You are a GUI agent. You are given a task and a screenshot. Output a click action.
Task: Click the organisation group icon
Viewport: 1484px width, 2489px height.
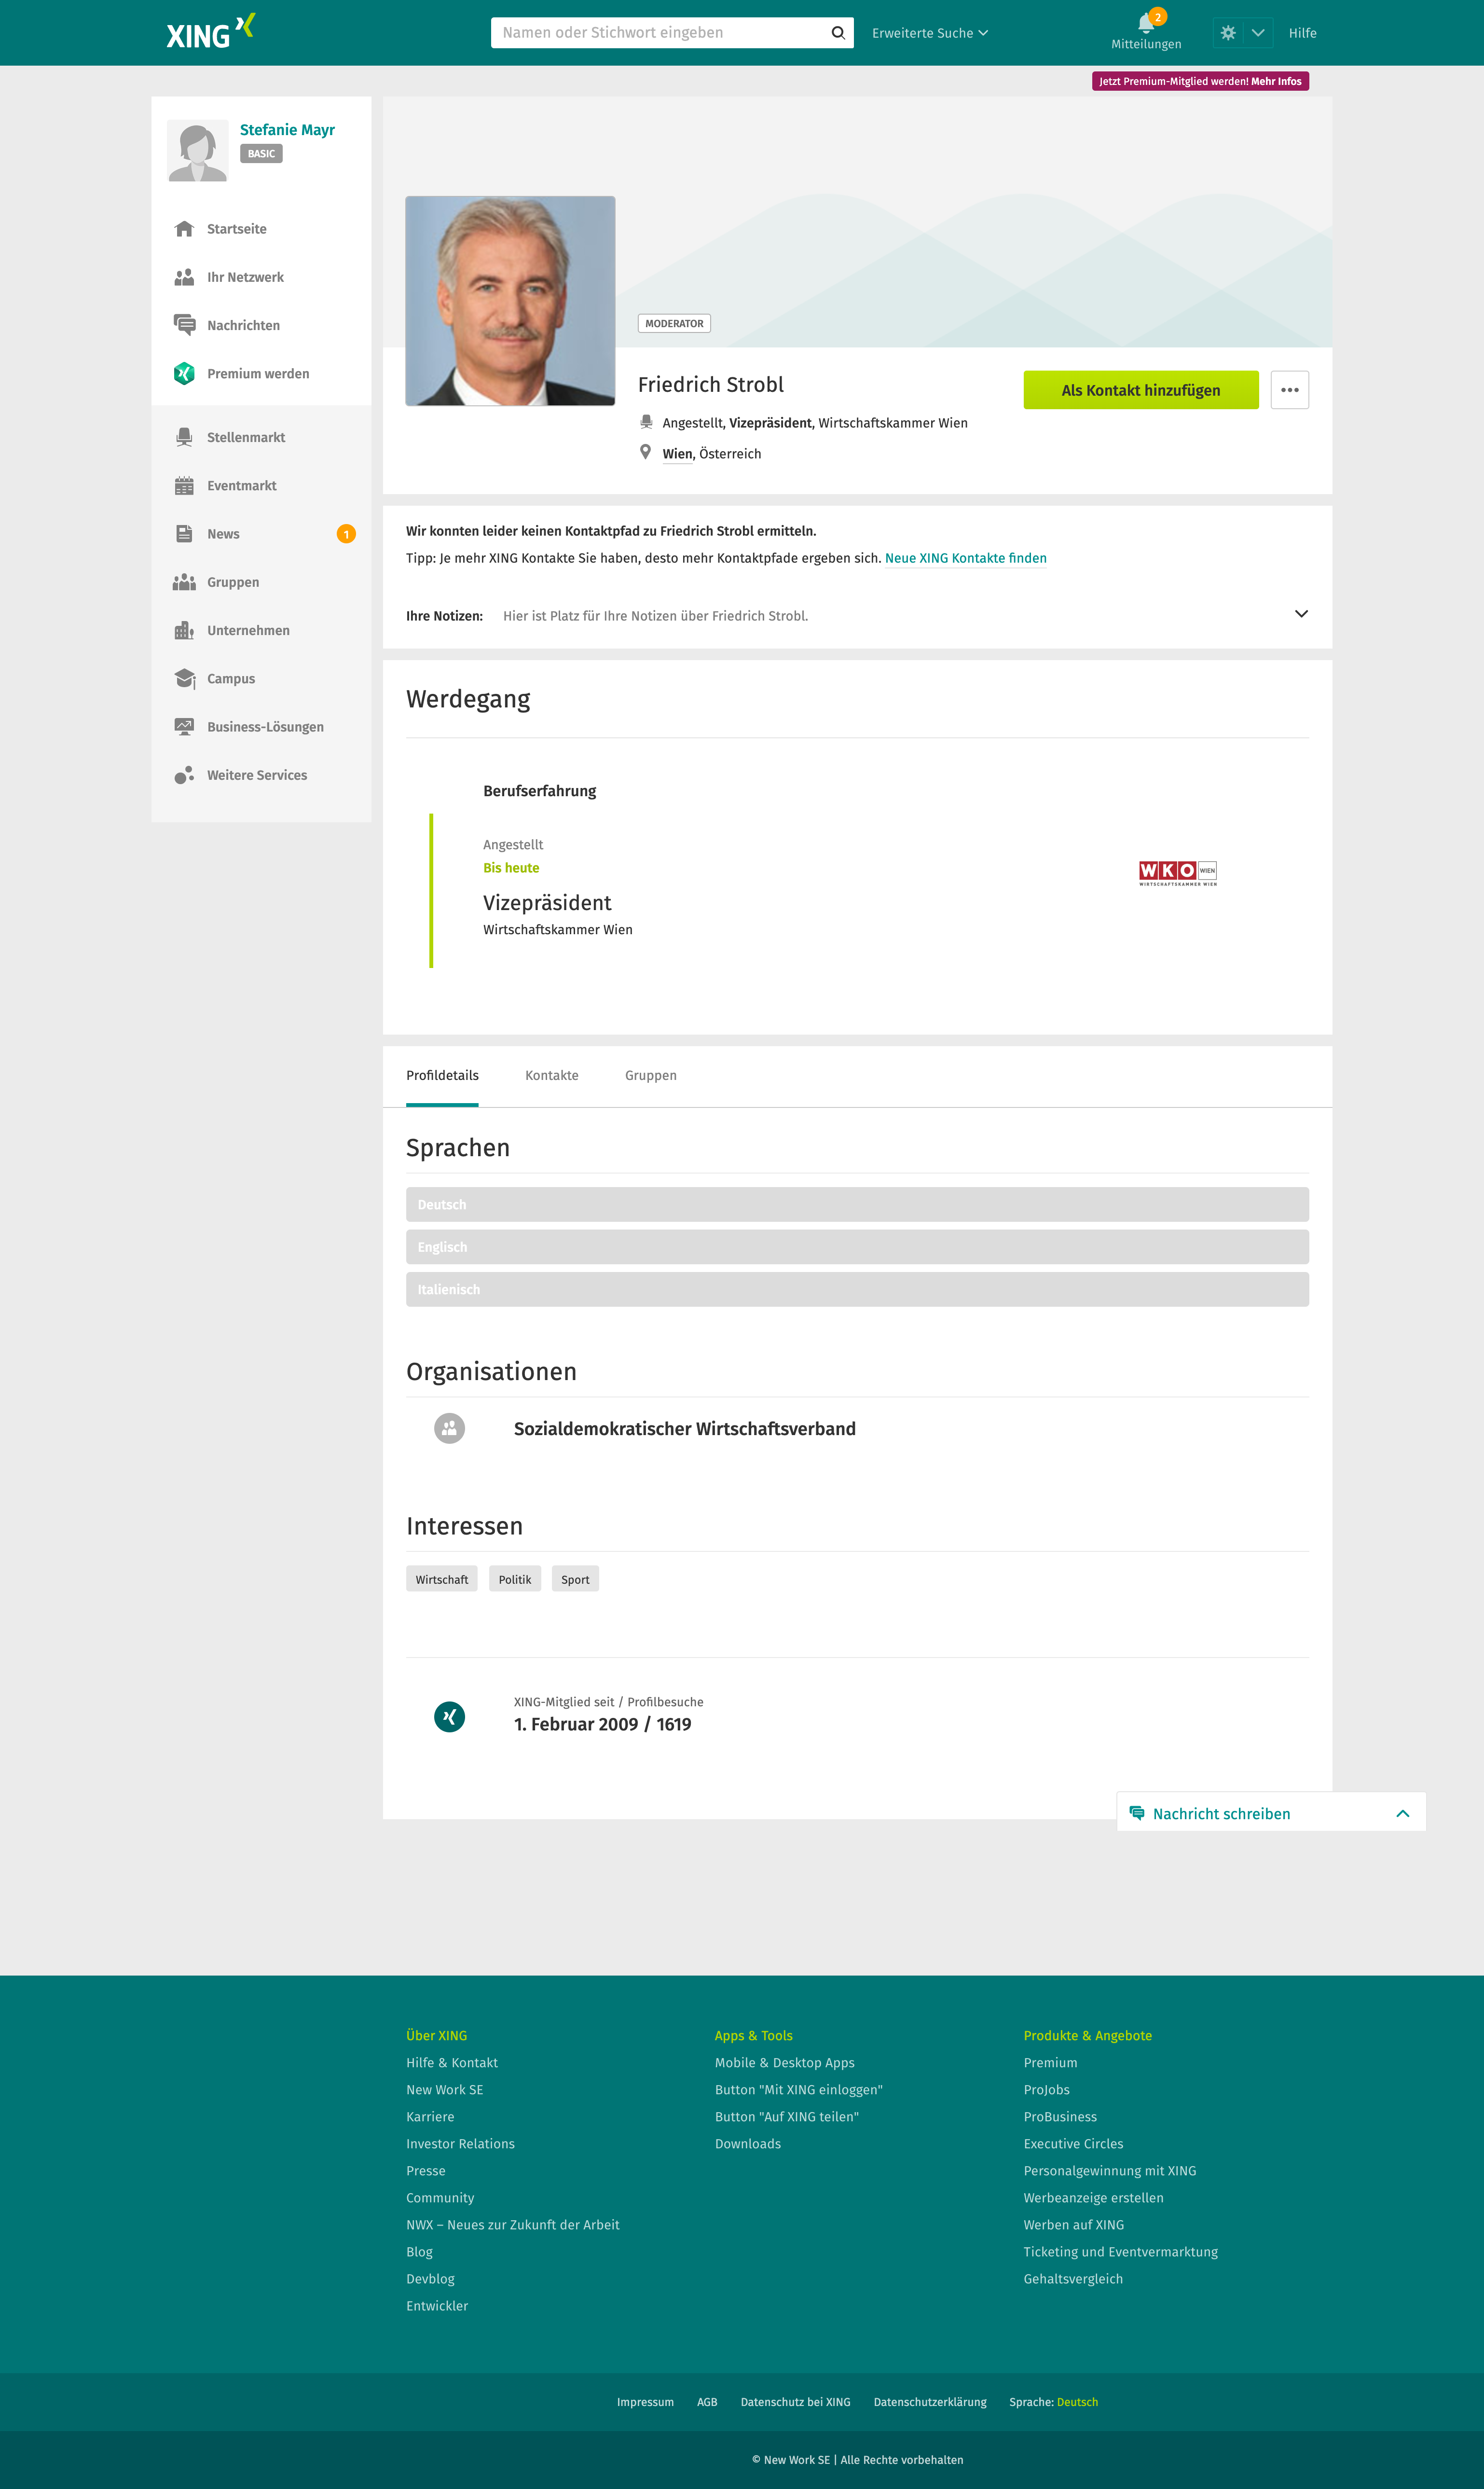click(450, 1428)
